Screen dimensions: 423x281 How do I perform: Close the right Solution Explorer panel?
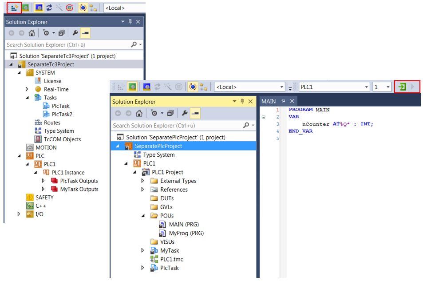[250, 102]
